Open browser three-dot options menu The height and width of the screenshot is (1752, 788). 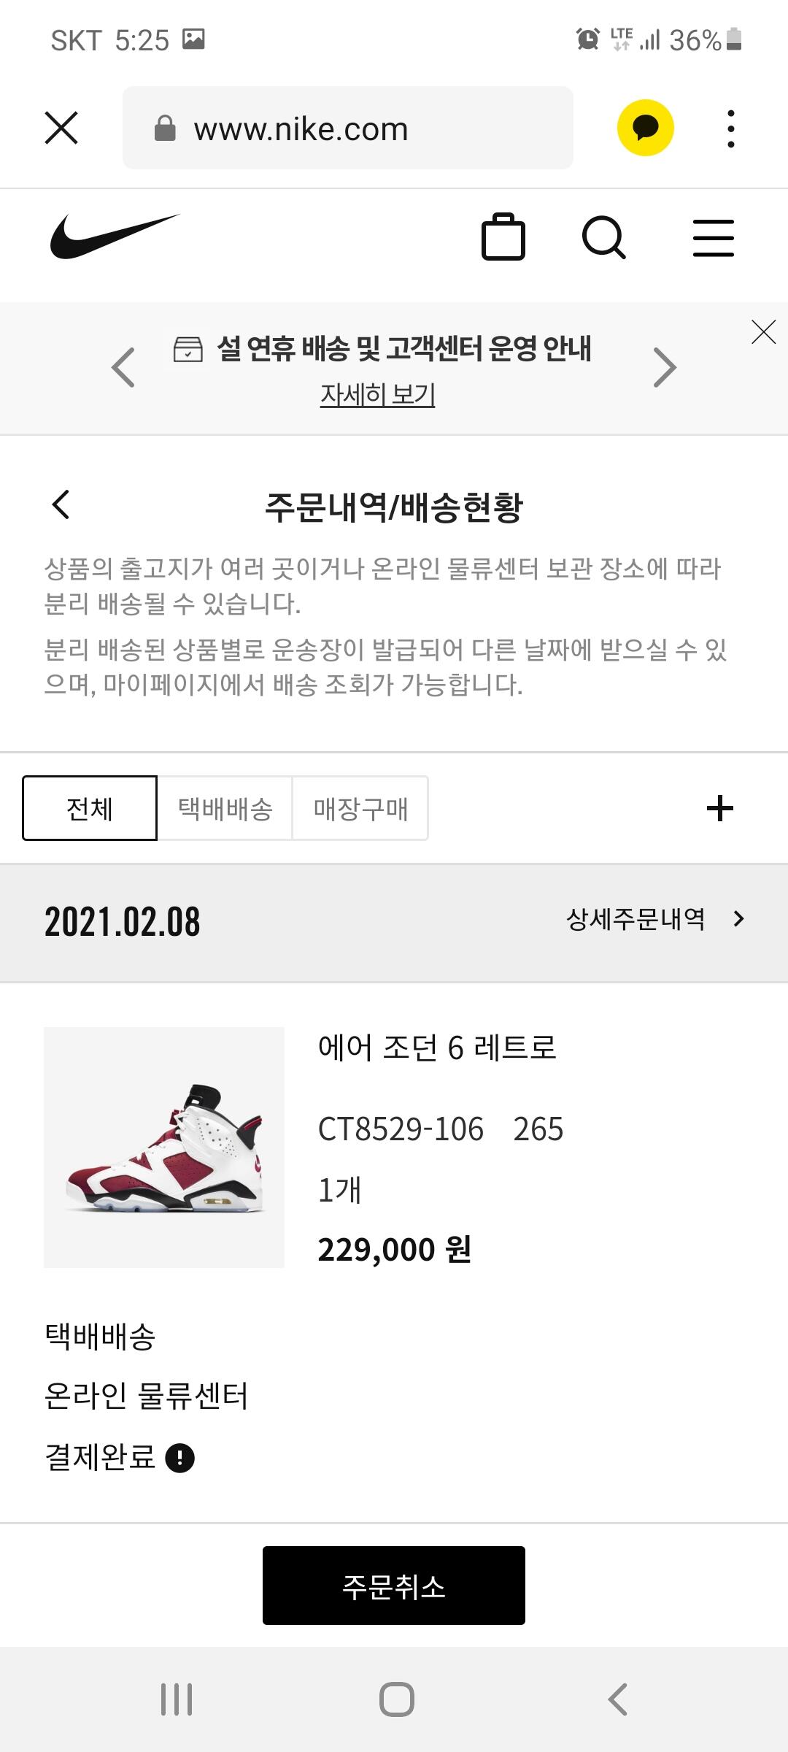(730, 128)
